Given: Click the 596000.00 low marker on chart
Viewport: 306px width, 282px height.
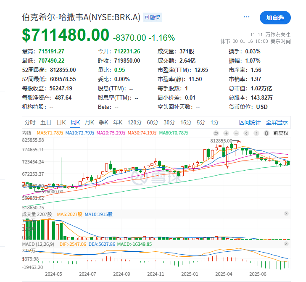Looking at the screenshot, I should (x=52, y=192).
